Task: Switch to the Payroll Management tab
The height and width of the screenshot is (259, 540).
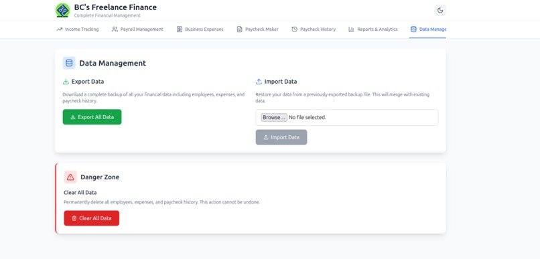Action: click(137, 29)
